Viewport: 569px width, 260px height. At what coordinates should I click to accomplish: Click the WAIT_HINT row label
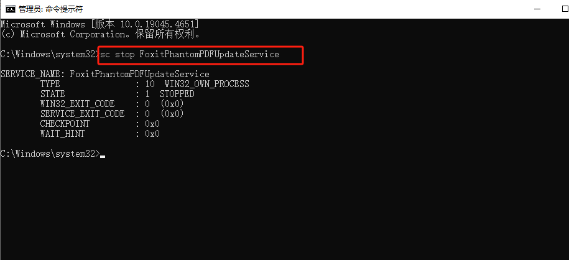click(62, 134)
